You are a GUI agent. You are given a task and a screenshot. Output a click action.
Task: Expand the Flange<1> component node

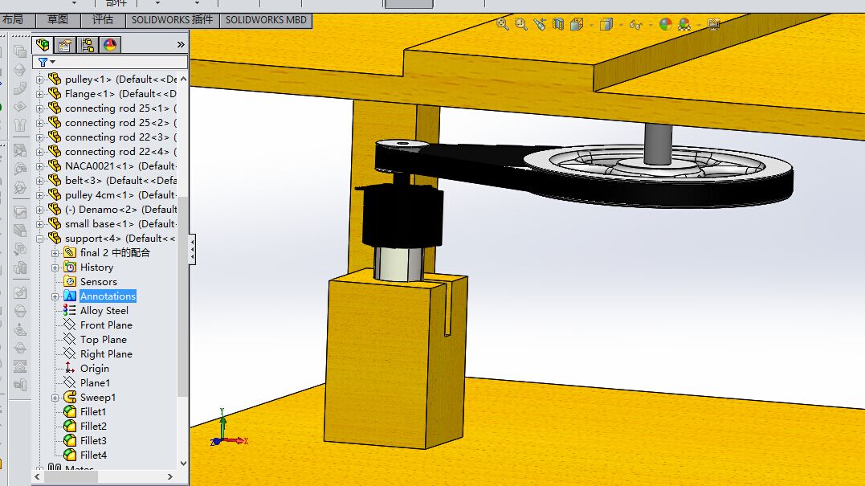point(39,94)
